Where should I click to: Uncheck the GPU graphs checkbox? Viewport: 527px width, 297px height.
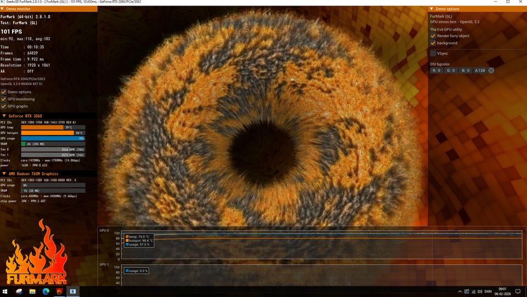click(x=3, y=106)
